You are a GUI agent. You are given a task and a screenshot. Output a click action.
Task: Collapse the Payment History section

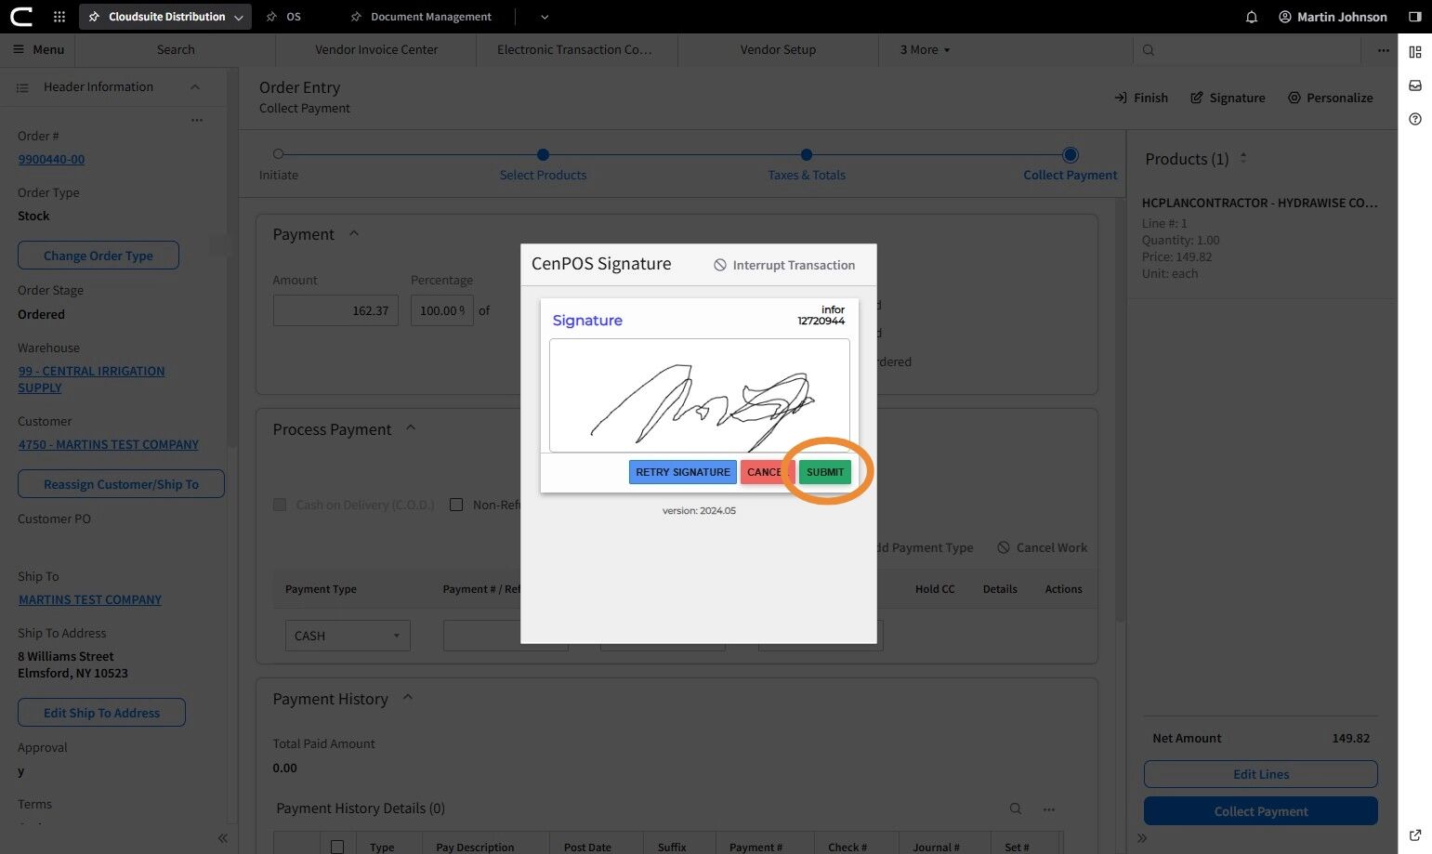[407, 698]
